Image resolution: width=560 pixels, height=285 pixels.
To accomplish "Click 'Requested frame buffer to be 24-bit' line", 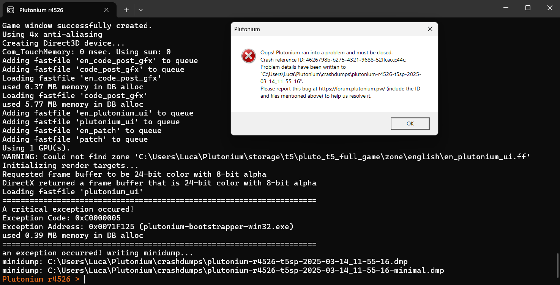I will [x=134, y=174].
